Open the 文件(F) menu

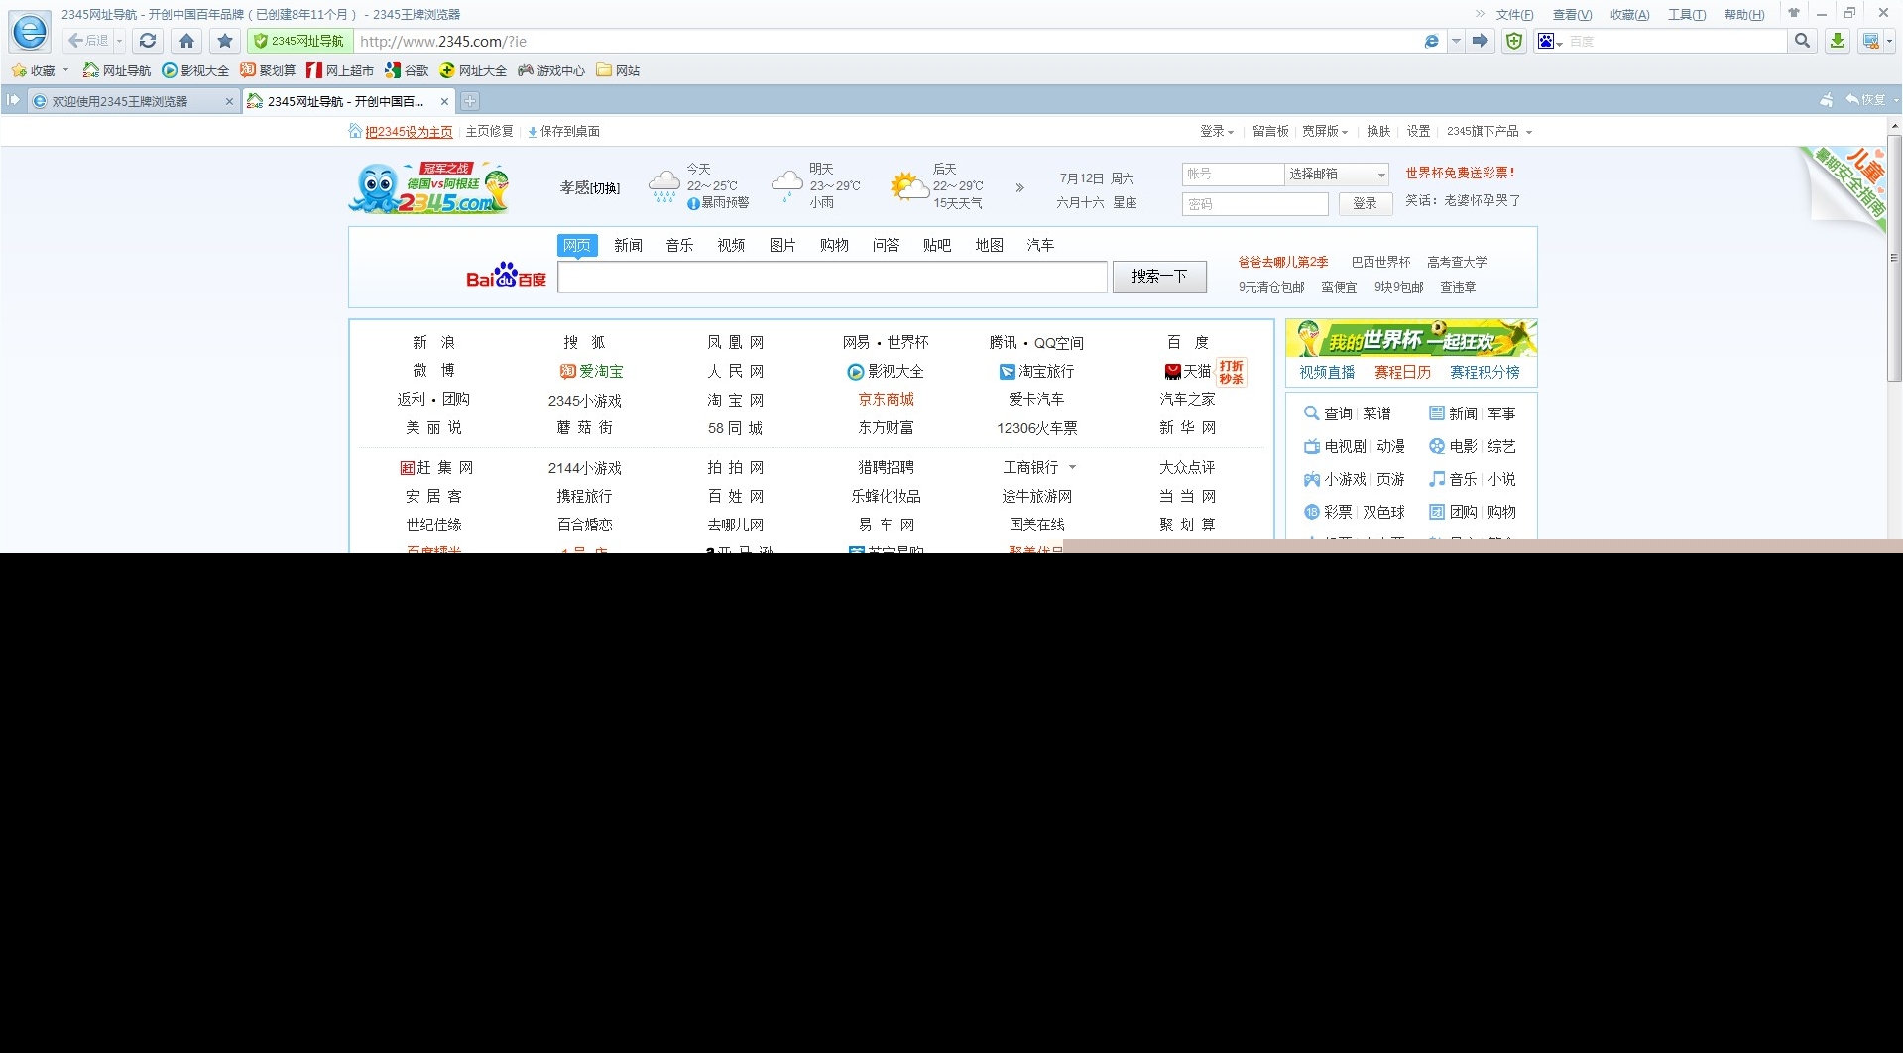pyautogui.click(x=1514, y=14)
